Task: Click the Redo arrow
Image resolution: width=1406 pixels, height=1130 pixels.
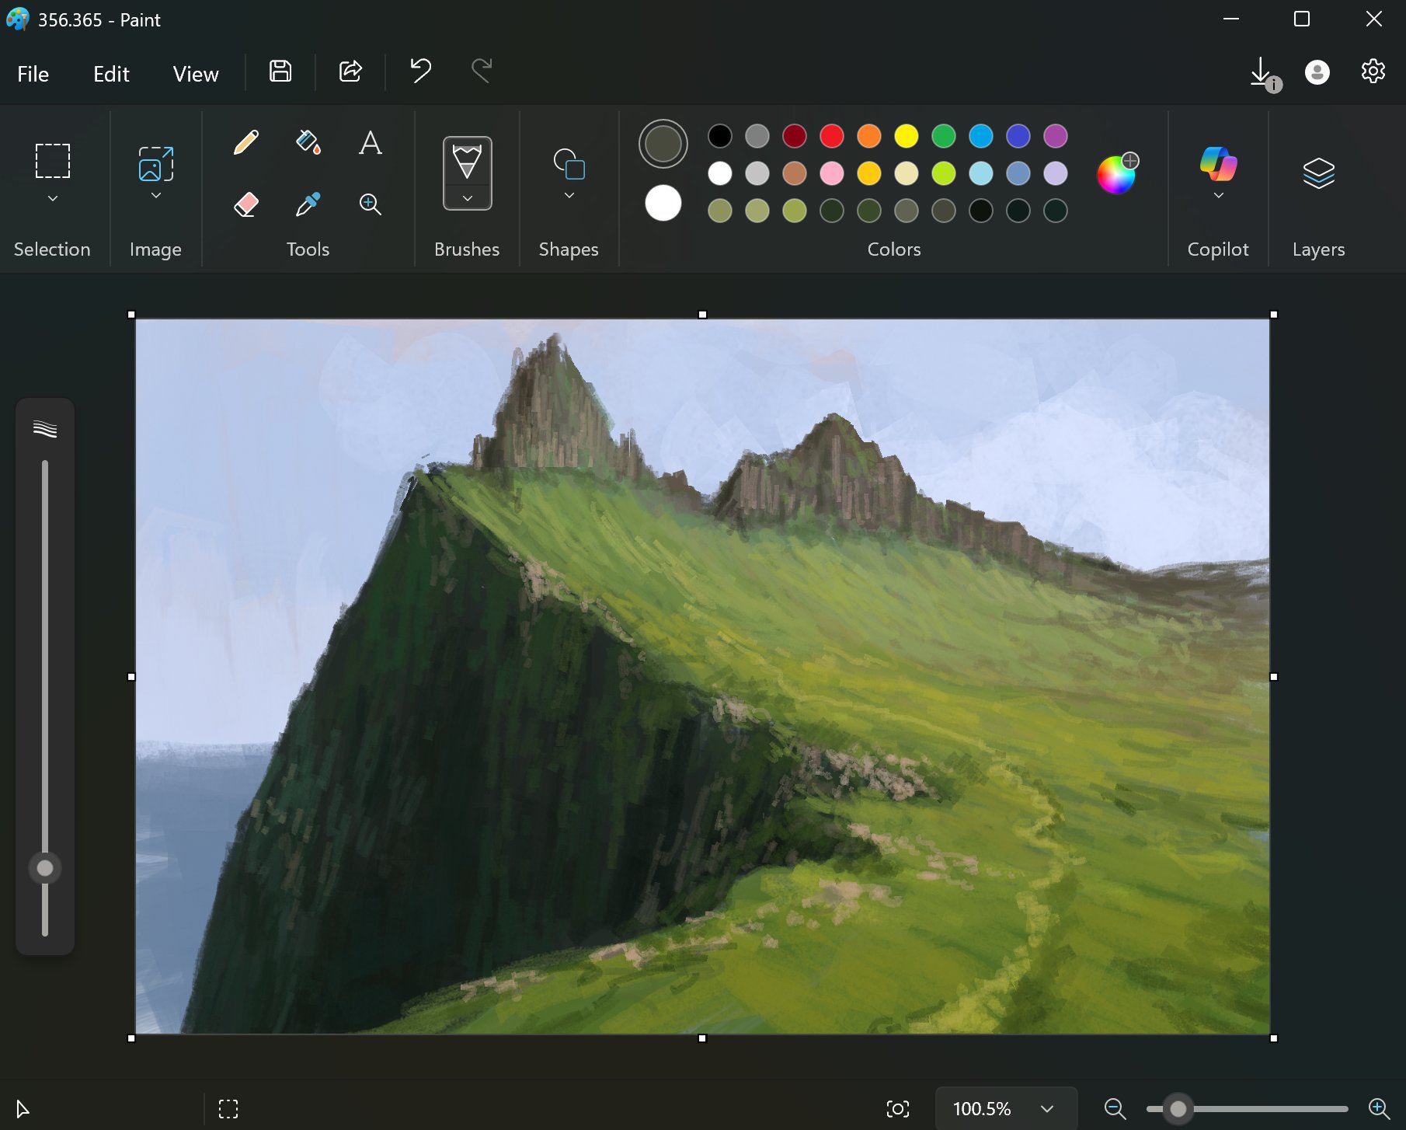Action: 482,71
